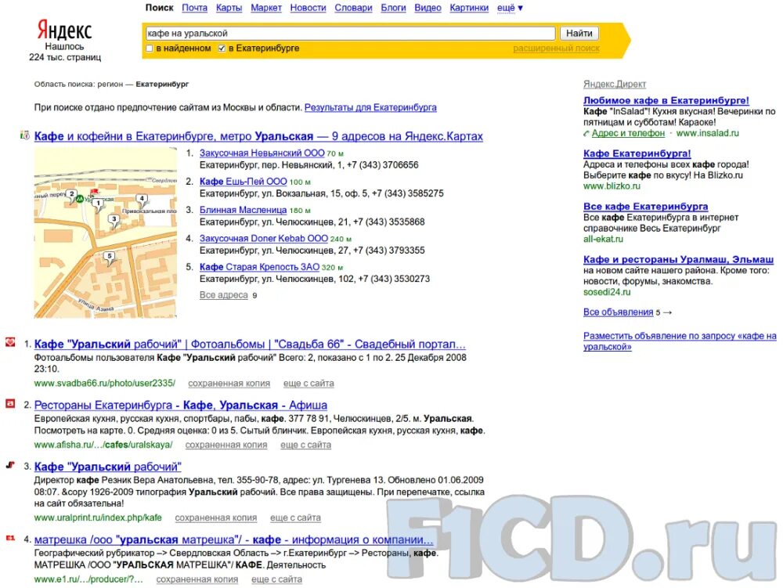Viewport: 783px width, 588px height.
Task: Click map marker 4 on the map
Action: click(x=143, y=200)
